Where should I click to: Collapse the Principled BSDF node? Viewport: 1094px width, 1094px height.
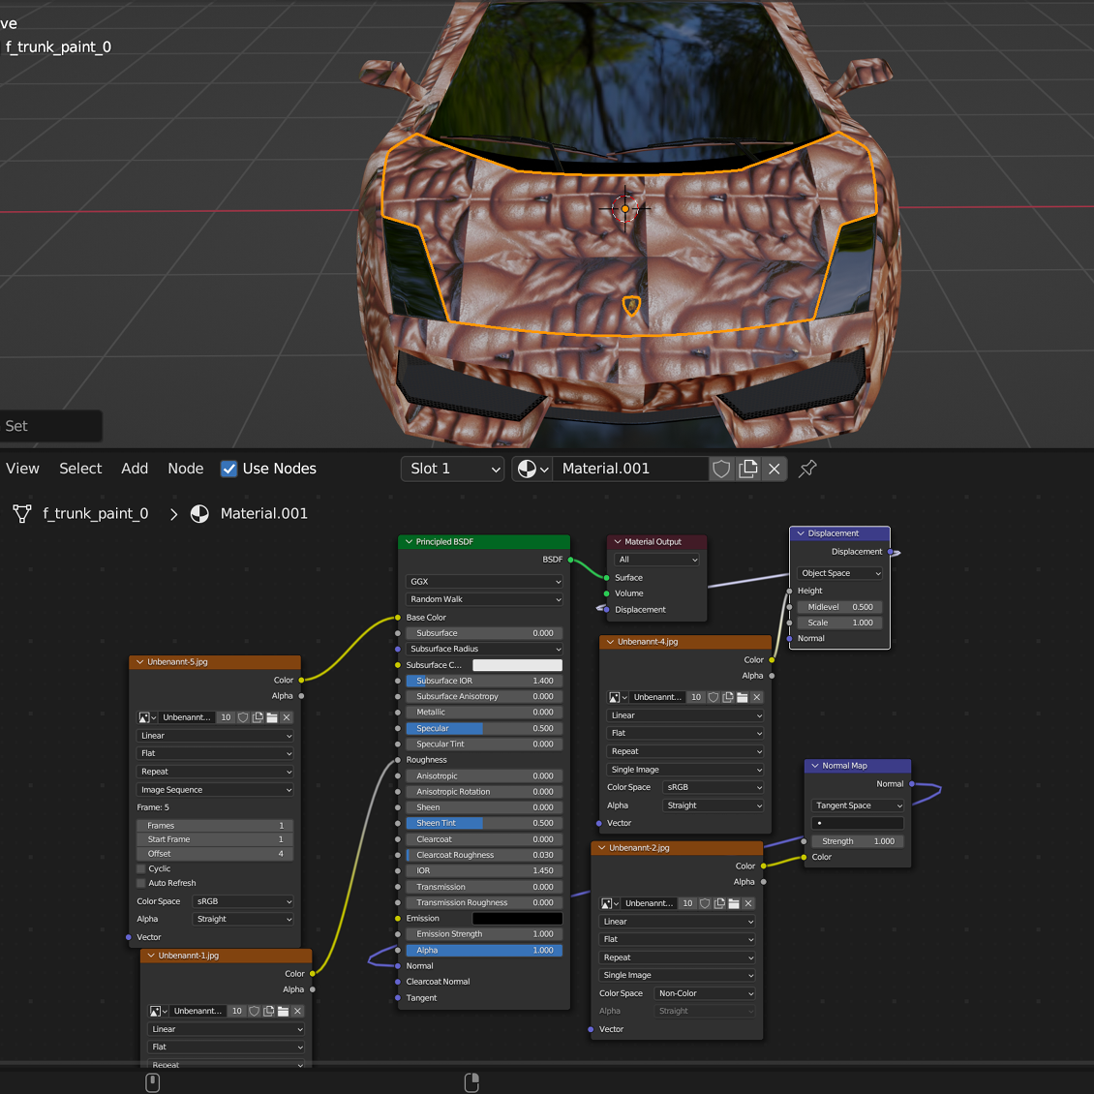point(409,541)
